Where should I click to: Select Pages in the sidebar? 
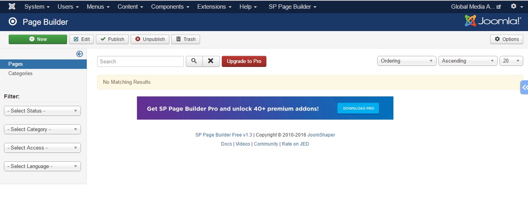pyautogui.click(x=43, y=64)
